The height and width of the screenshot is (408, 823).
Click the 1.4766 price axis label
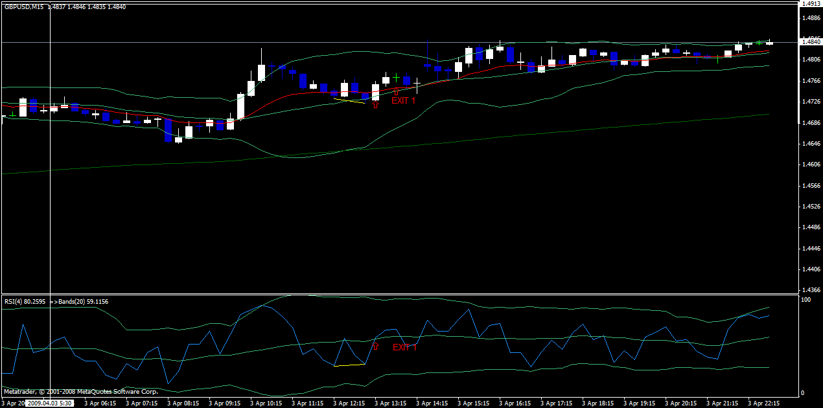click(811, 81)
